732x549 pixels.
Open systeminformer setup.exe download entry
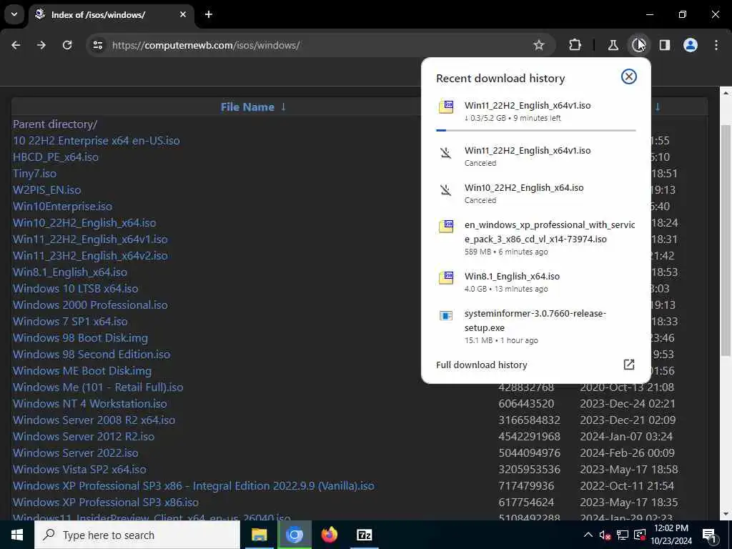(536, 327)
